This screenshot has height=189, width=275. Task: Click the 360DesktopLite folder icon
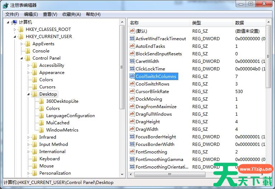click(42, 101)
